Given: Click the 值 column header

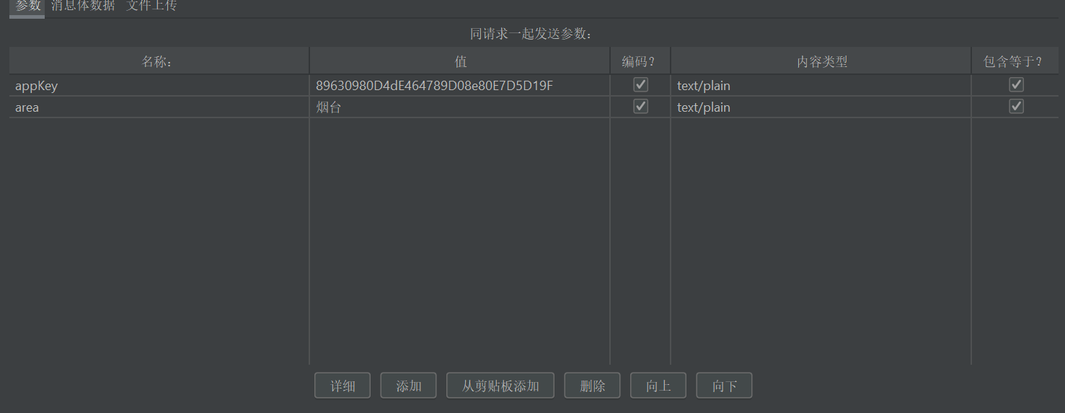Looking at the screenshot, I should click(460, 61).
